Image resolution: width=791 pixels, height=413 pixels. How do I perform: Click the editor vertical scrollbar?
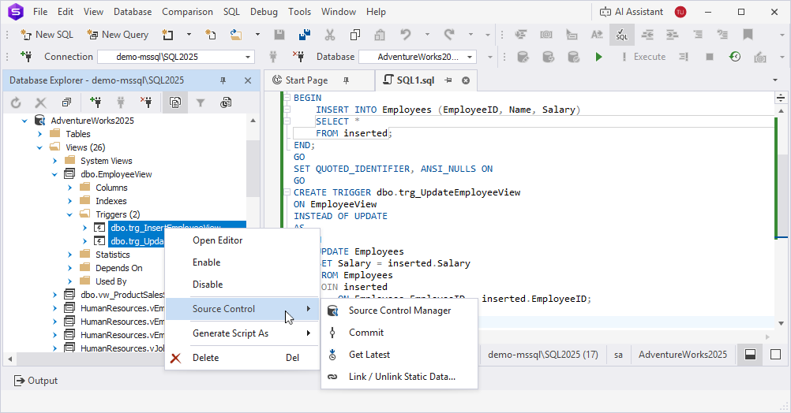781,217
